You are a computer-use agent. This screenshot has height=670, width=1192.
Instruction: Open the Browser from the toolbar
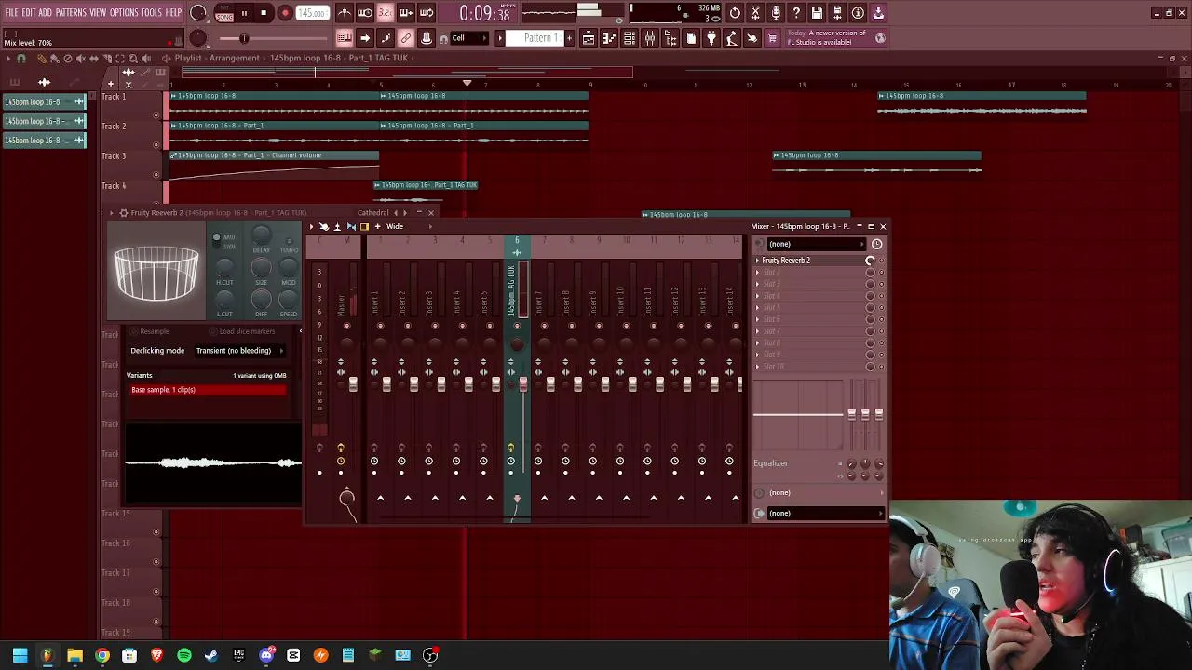pyautogui.click(x=670, y=38)
